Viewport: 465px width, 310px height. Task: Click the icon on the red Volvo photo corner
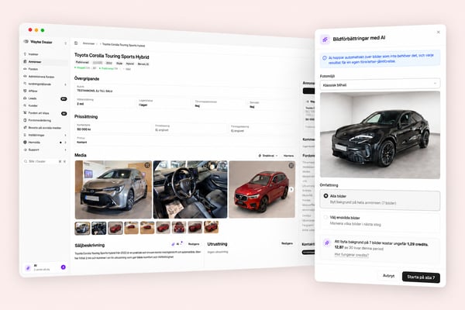(x=291, y=166)
